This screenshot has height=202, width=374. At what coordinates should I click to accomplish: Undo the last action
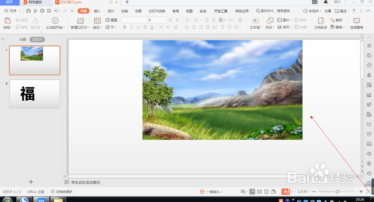click(x=56, y=11)
